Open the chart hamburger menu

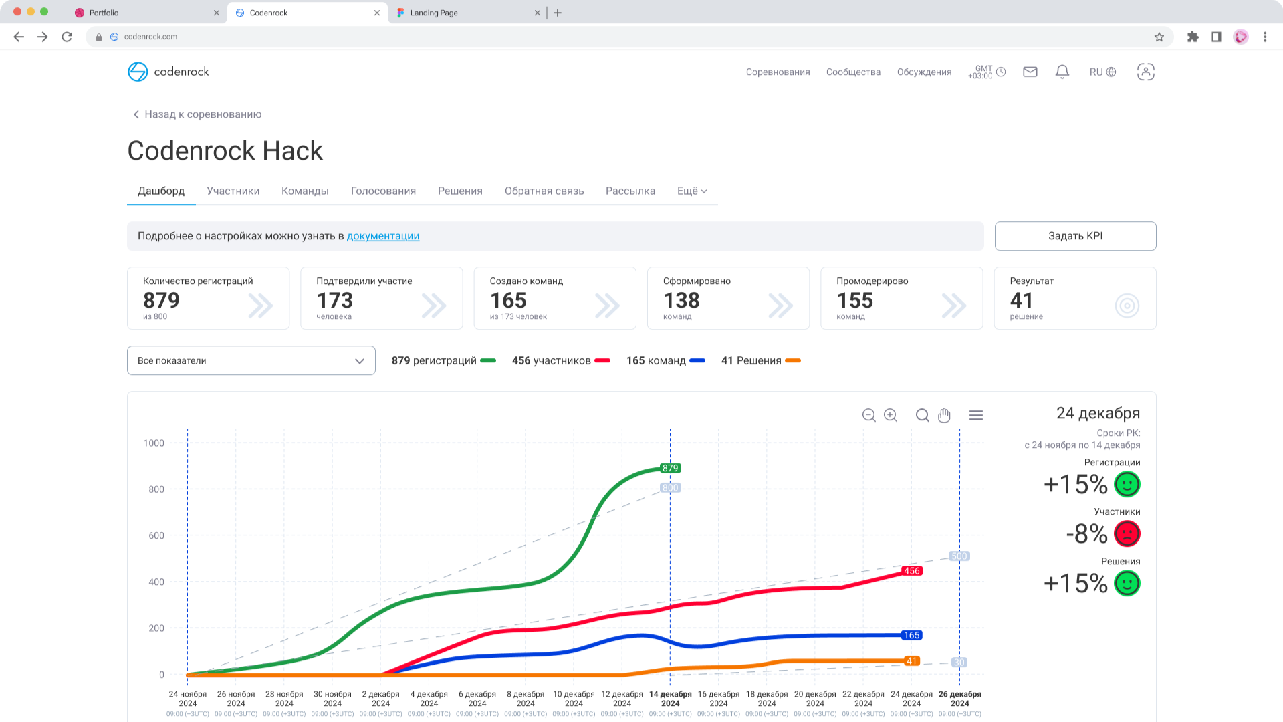[975, 415]
